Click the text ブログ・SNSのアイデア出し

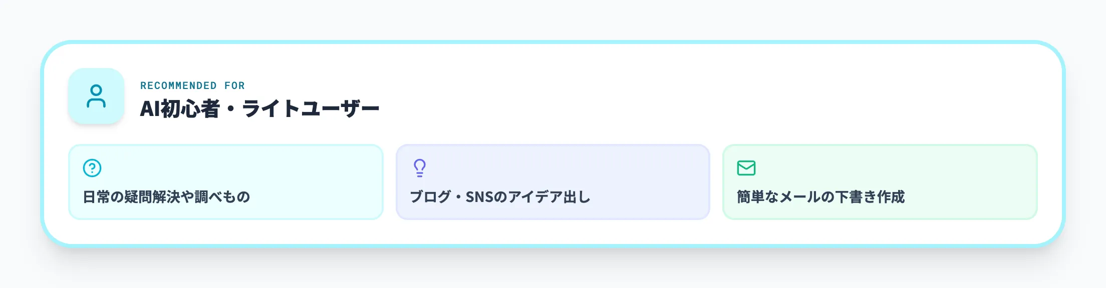[x=499, y=196]
